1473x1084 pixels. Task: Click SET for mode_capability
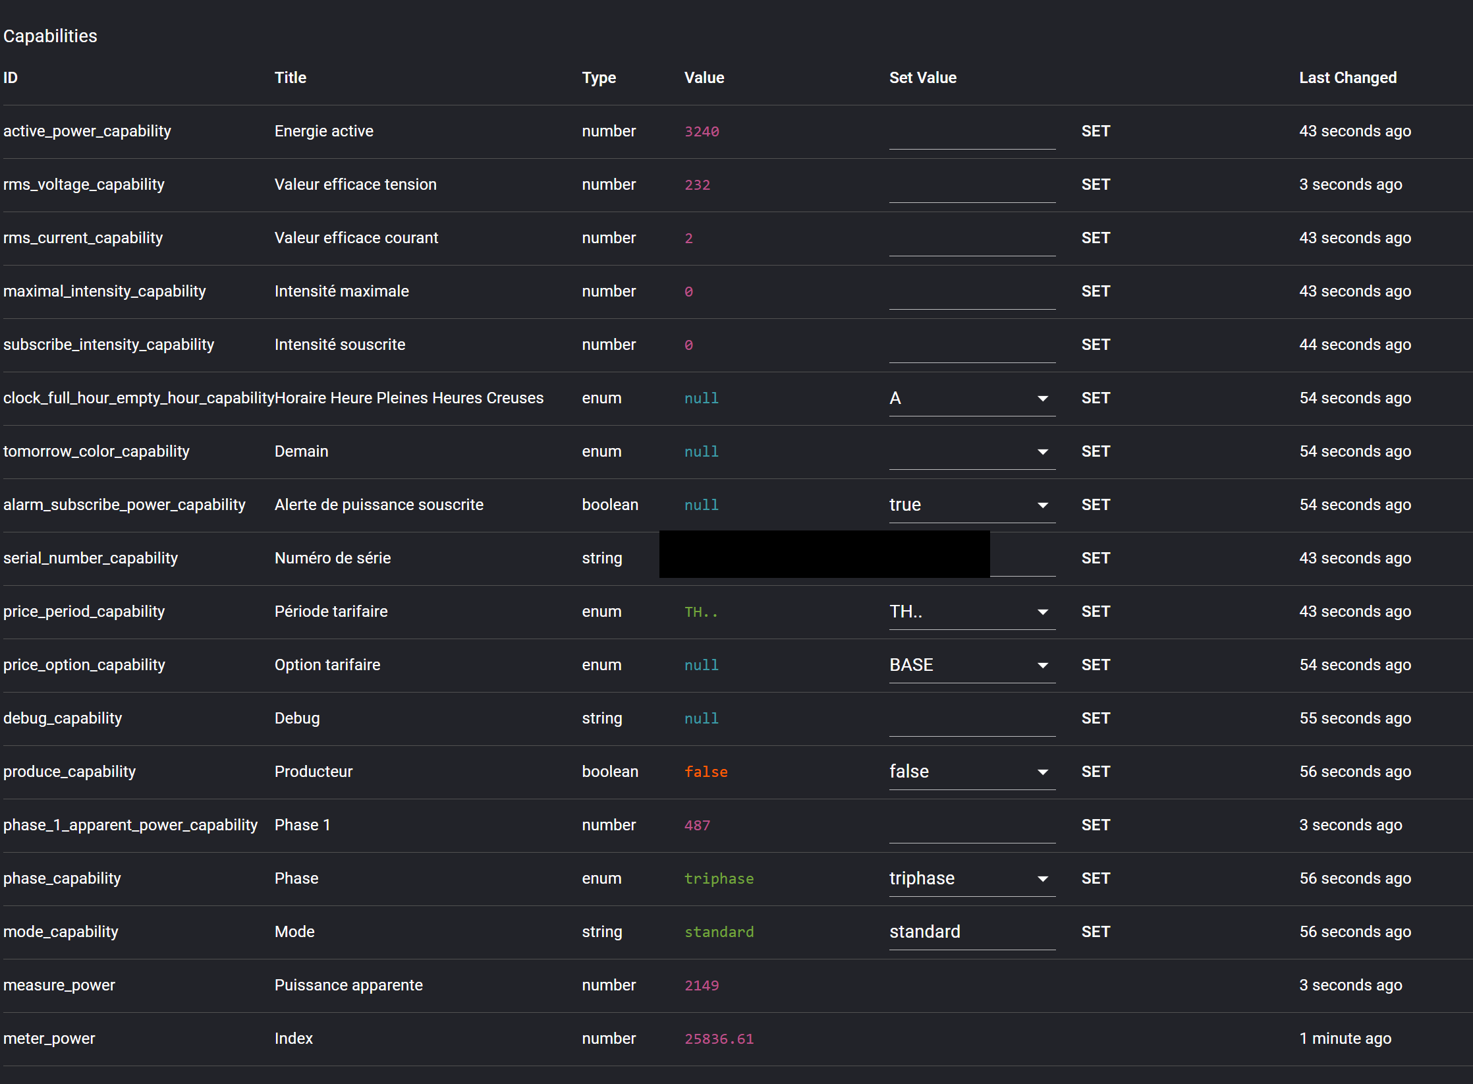coord(1096,932)
